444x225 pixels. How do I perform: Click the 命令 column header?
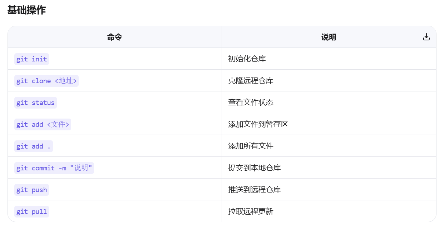click(x=114, y=37)
